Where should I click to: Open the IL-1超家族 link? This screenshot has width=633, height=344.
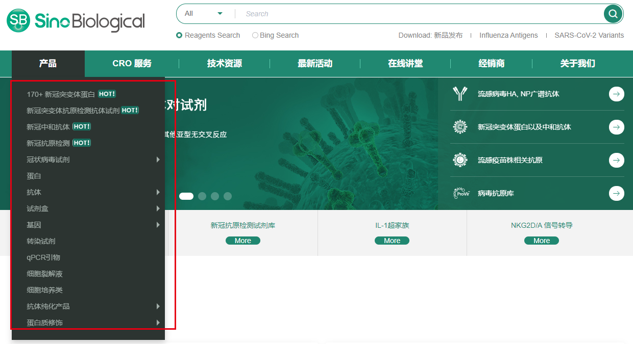click(x=392, y=225)
